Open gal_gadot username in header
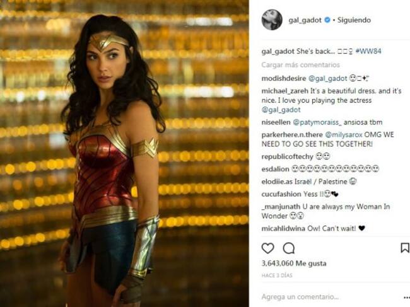The height and width of the screenshot is (307, 410). coord(305,20)
